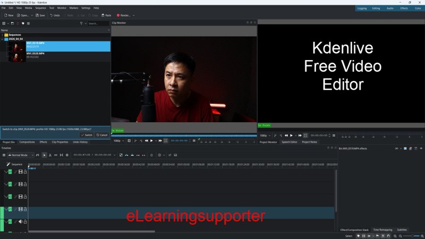Switch to the Speech Editor tab
This screenshot has height=239, width=425.
tap(290, 142)
